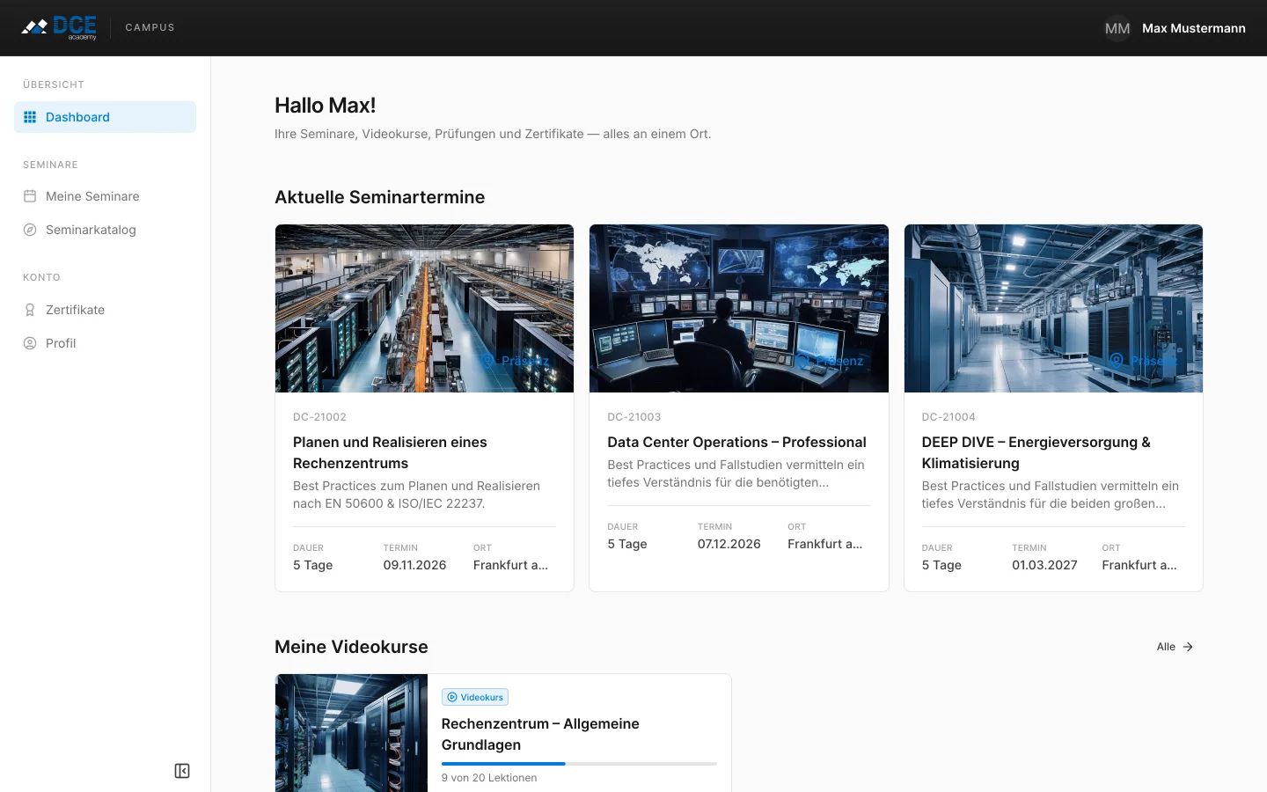Screen dimensions: 1267x792
Task: Collapse the sidebar with the panel icon
Action: coord(182,771)
